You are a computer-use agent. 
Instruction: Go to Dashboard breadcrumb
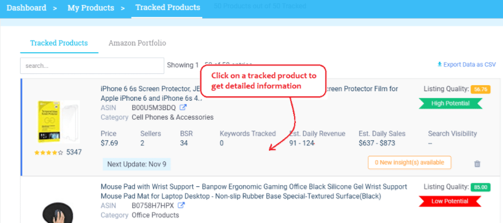(x=26, y=8)
